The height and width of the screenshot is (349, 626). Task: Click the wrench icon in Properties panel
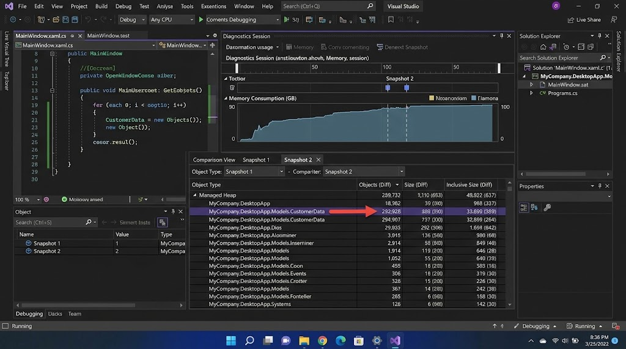(x=547, y=207)
